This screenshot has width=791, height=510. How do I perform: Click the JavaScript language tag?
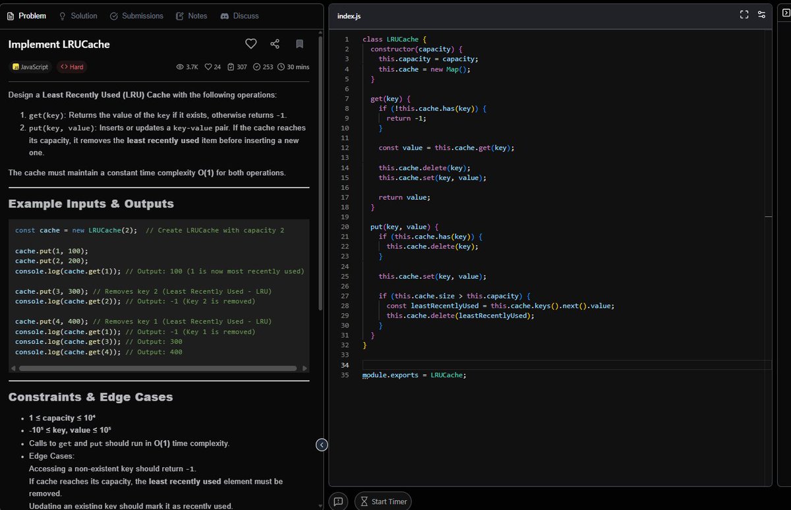point(30,67)
